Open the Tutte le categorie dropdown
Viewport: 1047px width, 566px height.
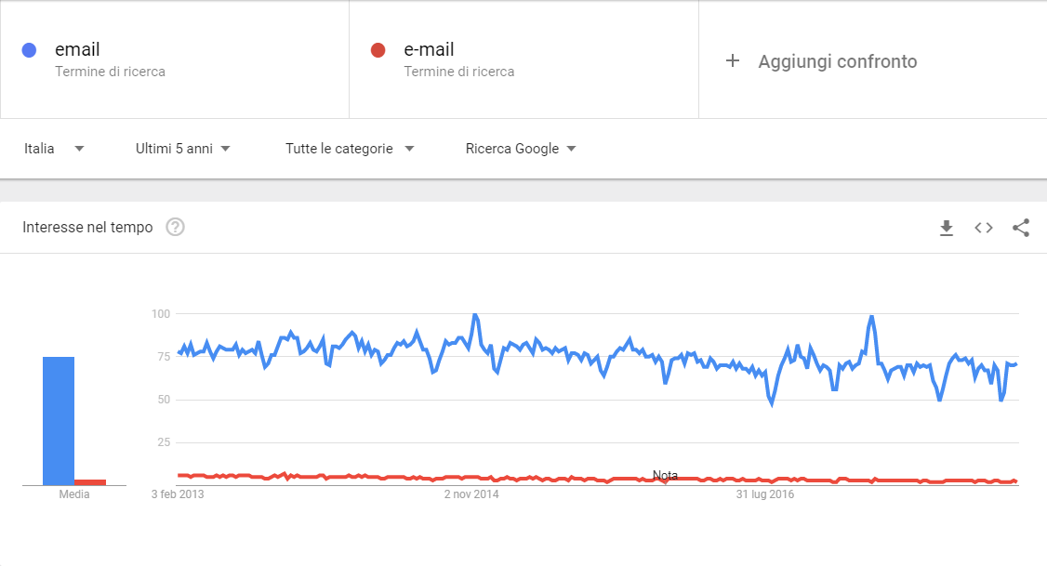pyautogui.click(x=350, y=148)
